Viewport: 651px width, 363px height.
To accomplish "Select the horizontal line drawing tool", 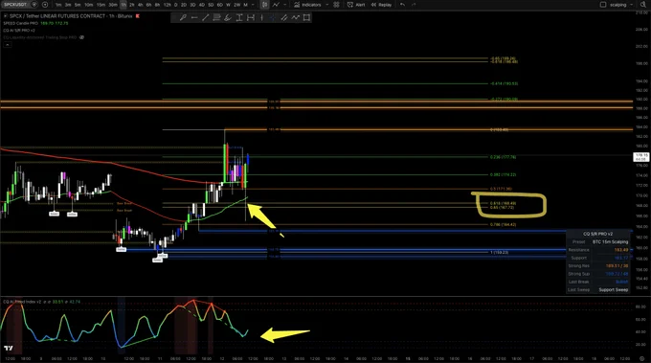I will point(194,17).
